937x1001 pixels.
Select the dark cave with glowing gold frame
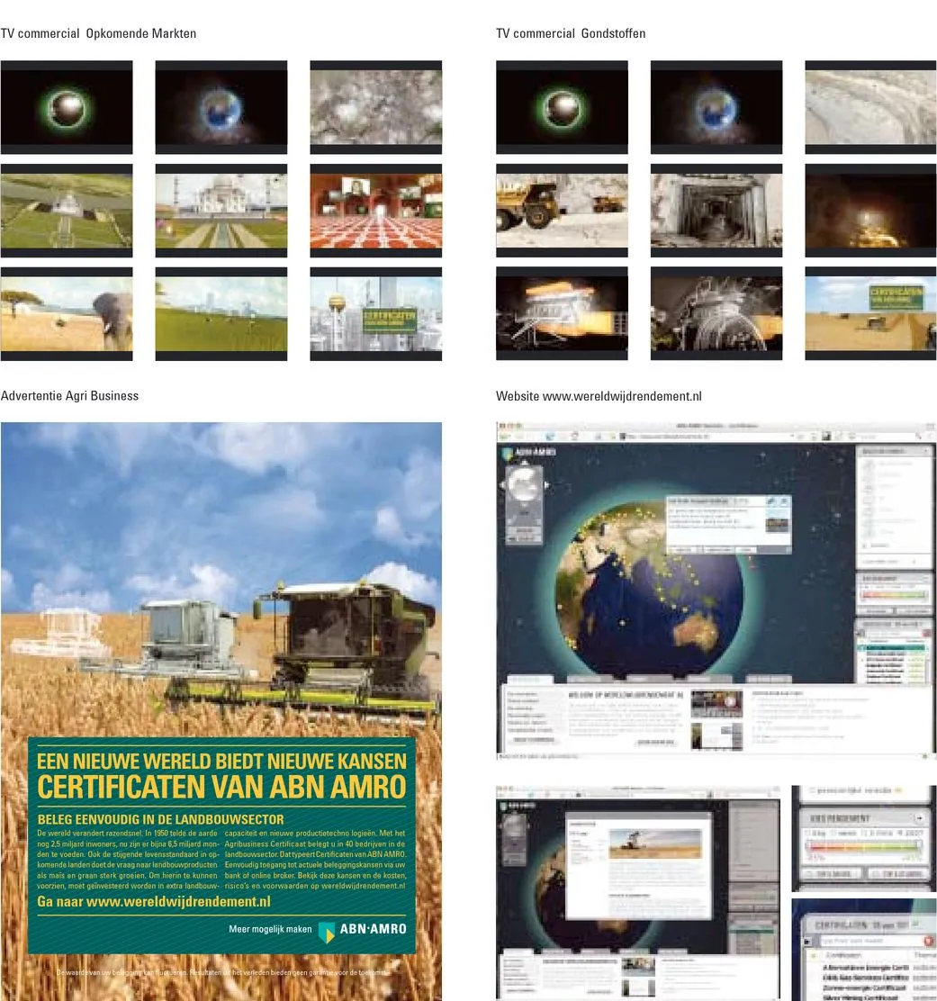[x=870, y=211]
